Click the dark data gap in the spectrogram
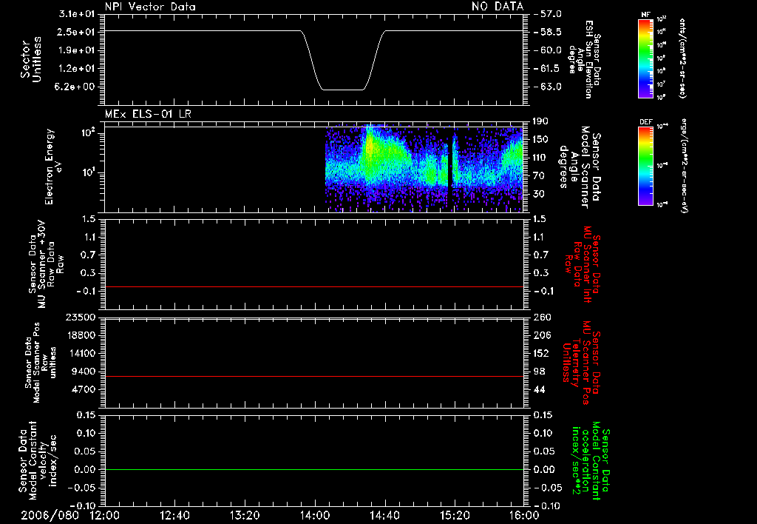 pos(451,169)
